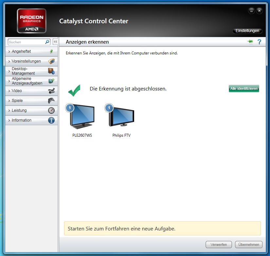The width and height of the screenshot is (270, 256).
Task: Click the AMD Radeon Graphics logo
Action: click(32, 21)
